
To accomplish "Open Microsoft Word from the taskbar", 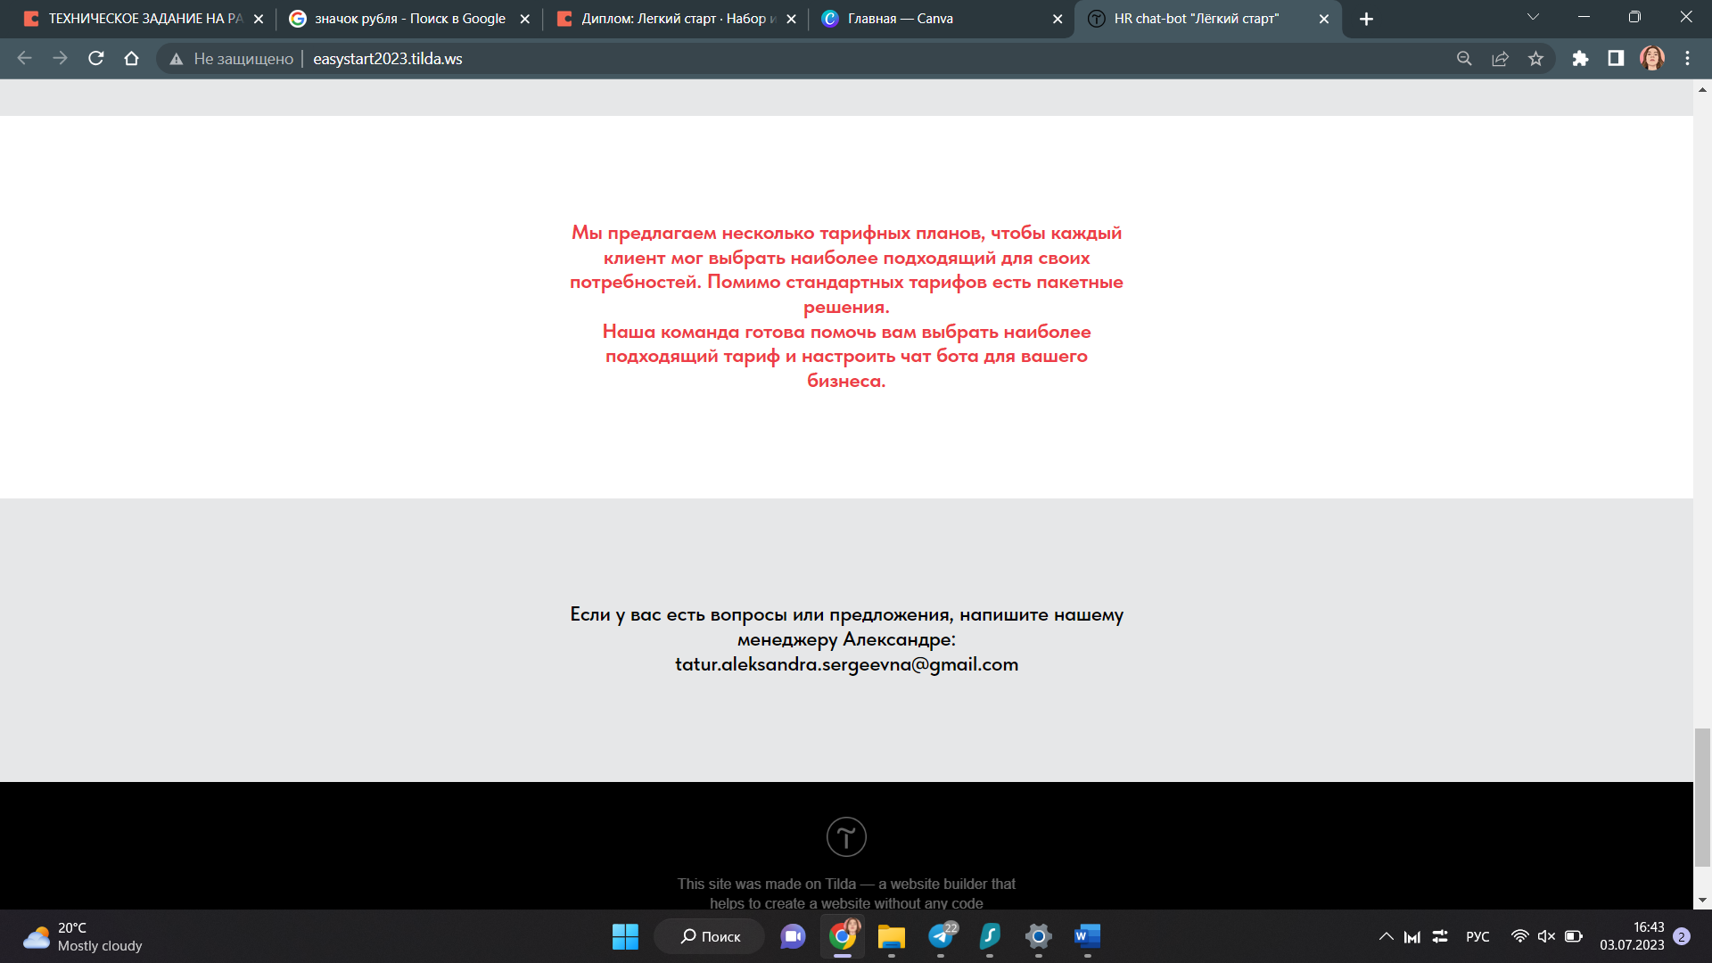I will point(1087,936).
